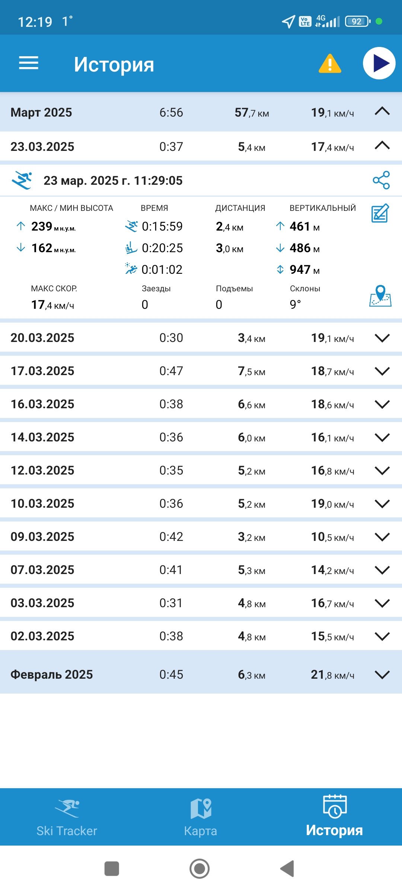The height and width of the screenshot is (894, 402).
Task: Switch to the Ski Tracker tab
Action: click(67, 817)
